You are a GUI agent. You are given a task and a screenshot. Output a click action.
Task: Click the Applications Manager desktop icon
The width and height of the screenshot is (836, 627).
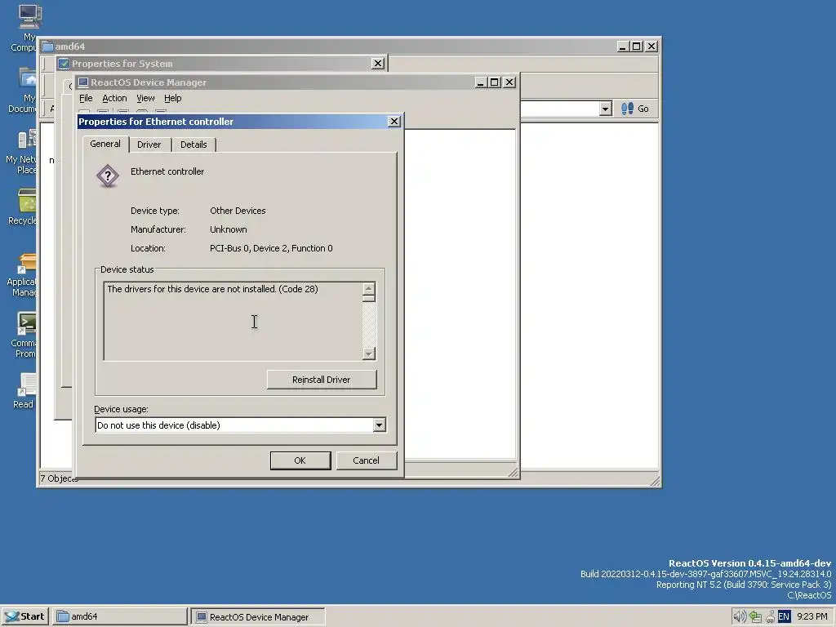click(x=24, y=275)
